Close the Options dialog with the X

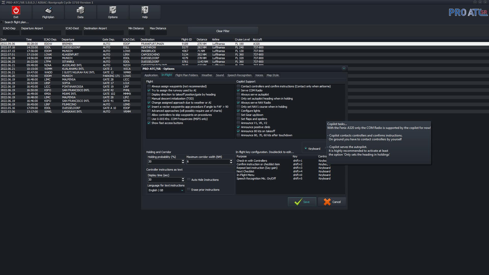point(344,68)
